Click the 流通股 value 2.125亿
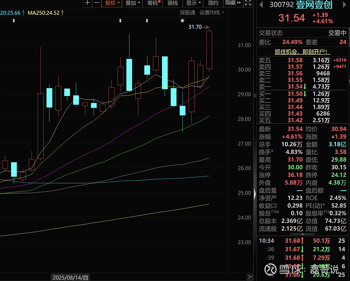350x281 pixels. point(292,229)
